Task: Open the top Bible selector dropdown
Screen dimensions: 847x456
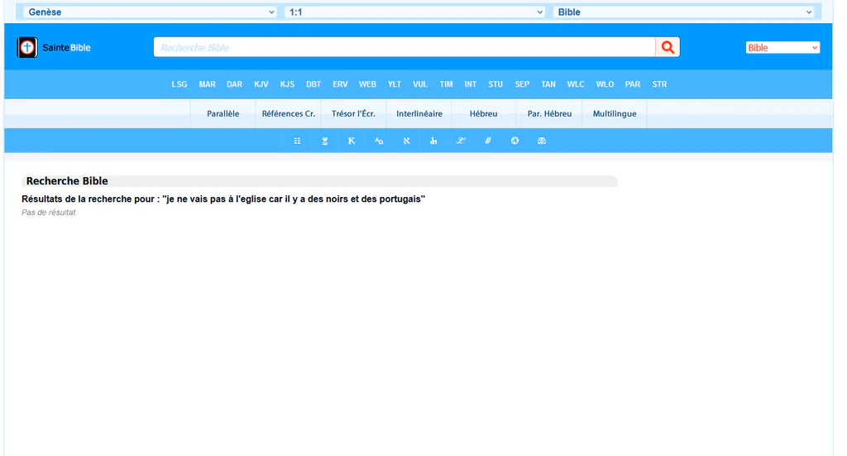Action: [684, 12]
